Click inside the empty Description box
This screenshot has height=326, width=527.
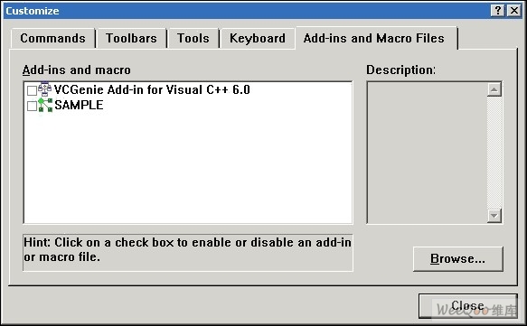click(x=427, y=153)
